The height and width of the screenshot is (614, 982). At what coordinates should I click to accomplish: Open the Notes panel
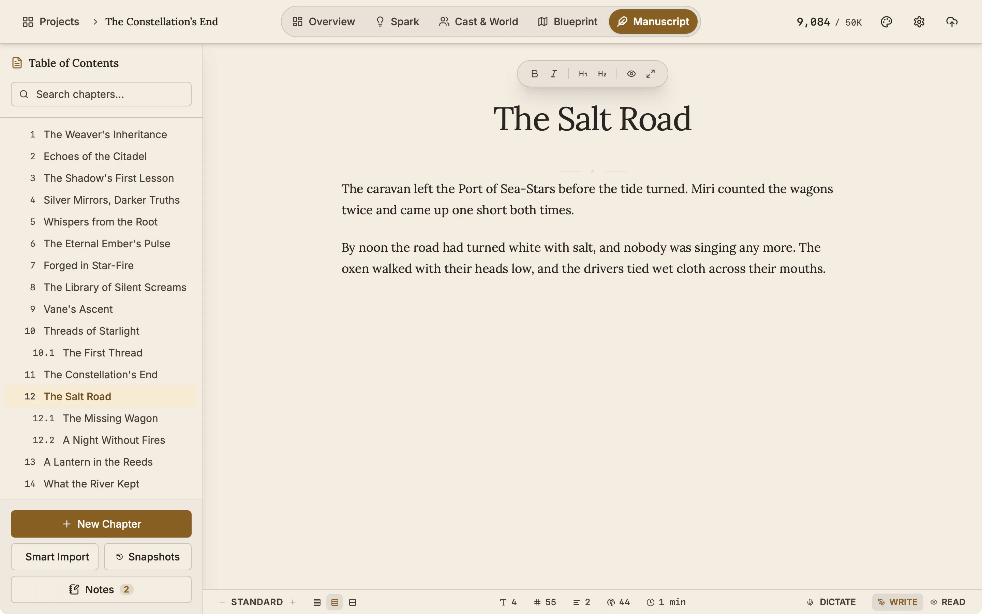[101, 589]
